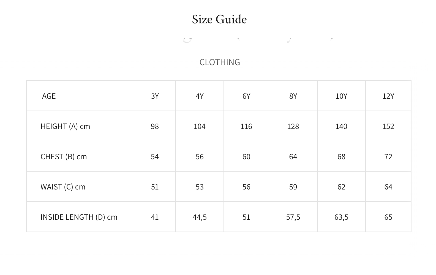Viewport: 436px width, 275px height.
Task: Select the AGE row header cell
Action: tap(49, 96)
